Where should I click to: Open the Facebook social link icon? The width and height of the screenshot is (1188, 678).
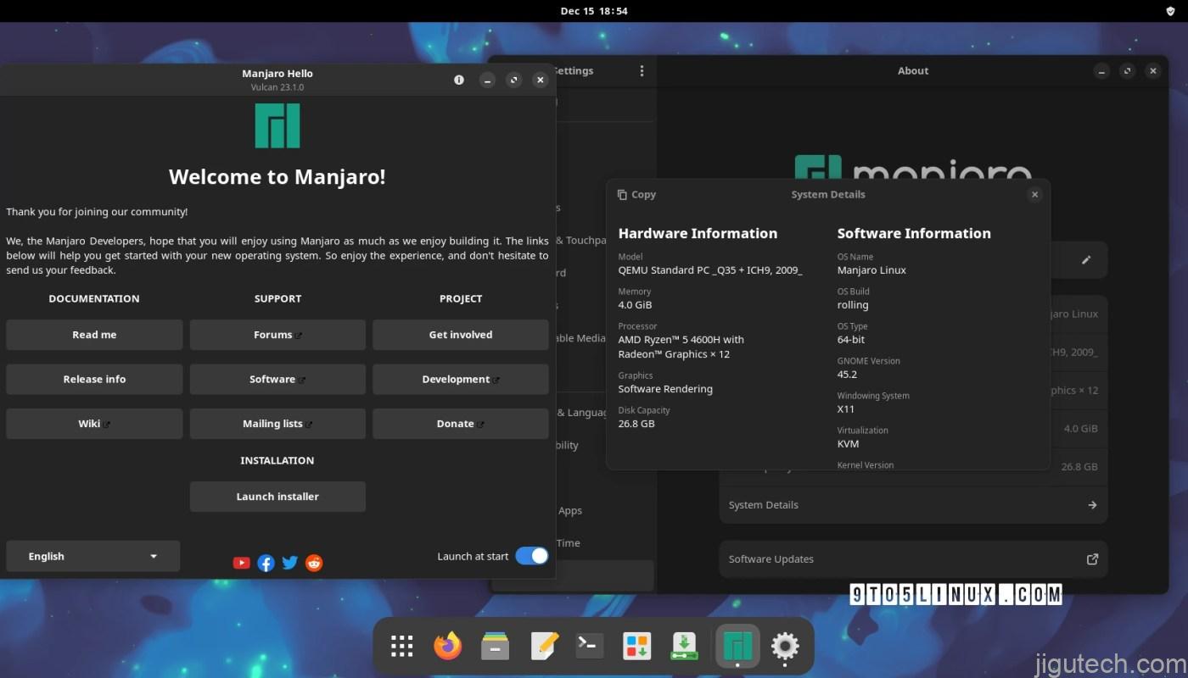[266, 563]
